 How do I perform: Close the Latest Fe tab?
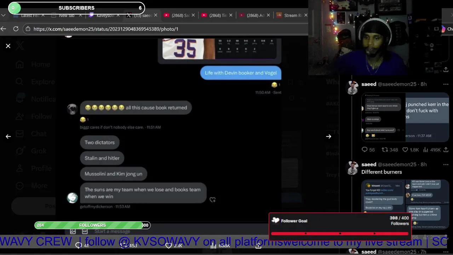pos(43,16)
